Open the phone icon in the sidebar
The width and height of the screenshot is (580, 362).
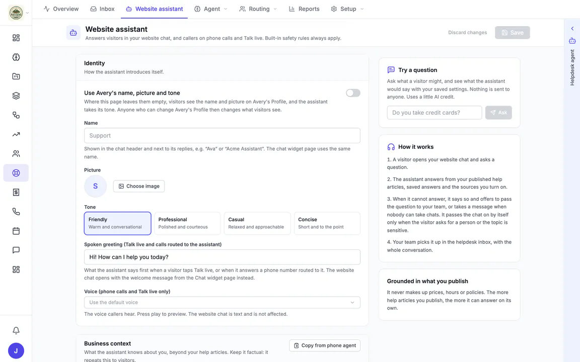tap(16, 211)
